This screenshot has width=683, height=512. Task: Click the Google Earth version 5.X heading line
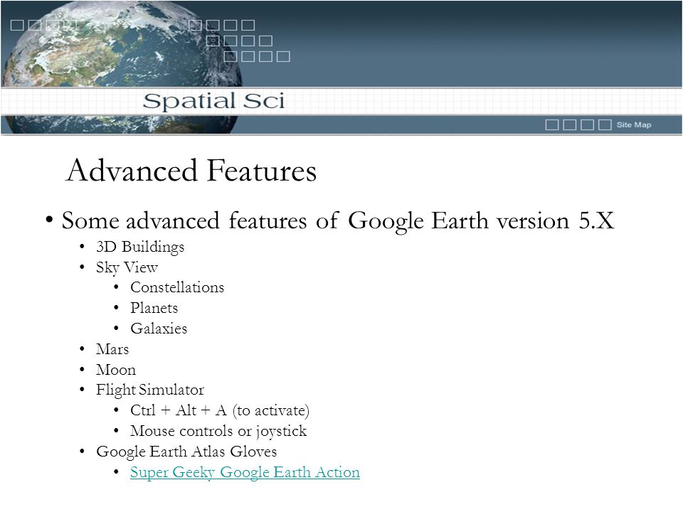[338, 220]
